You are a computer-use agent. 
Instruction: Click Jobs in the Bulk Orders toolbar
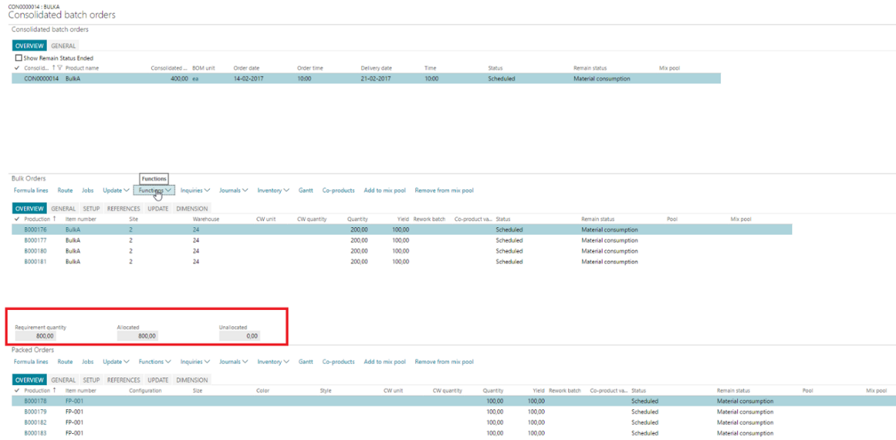(87, 190)
